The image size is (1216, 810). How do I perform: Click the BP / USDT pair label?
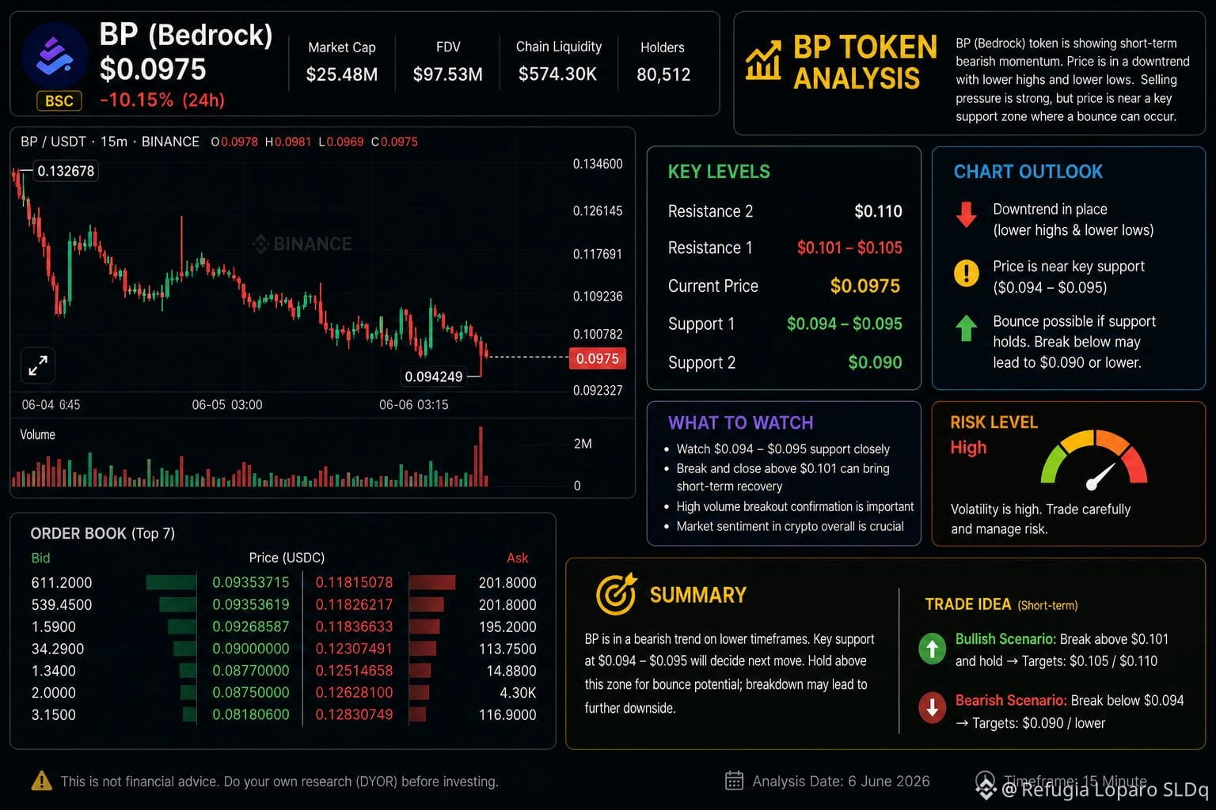pyautogui.click(x=53, y=142)
